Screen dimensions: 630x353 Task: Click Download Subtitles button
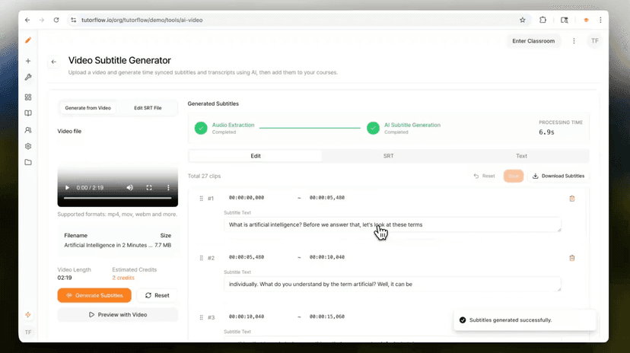click(558, 176)
